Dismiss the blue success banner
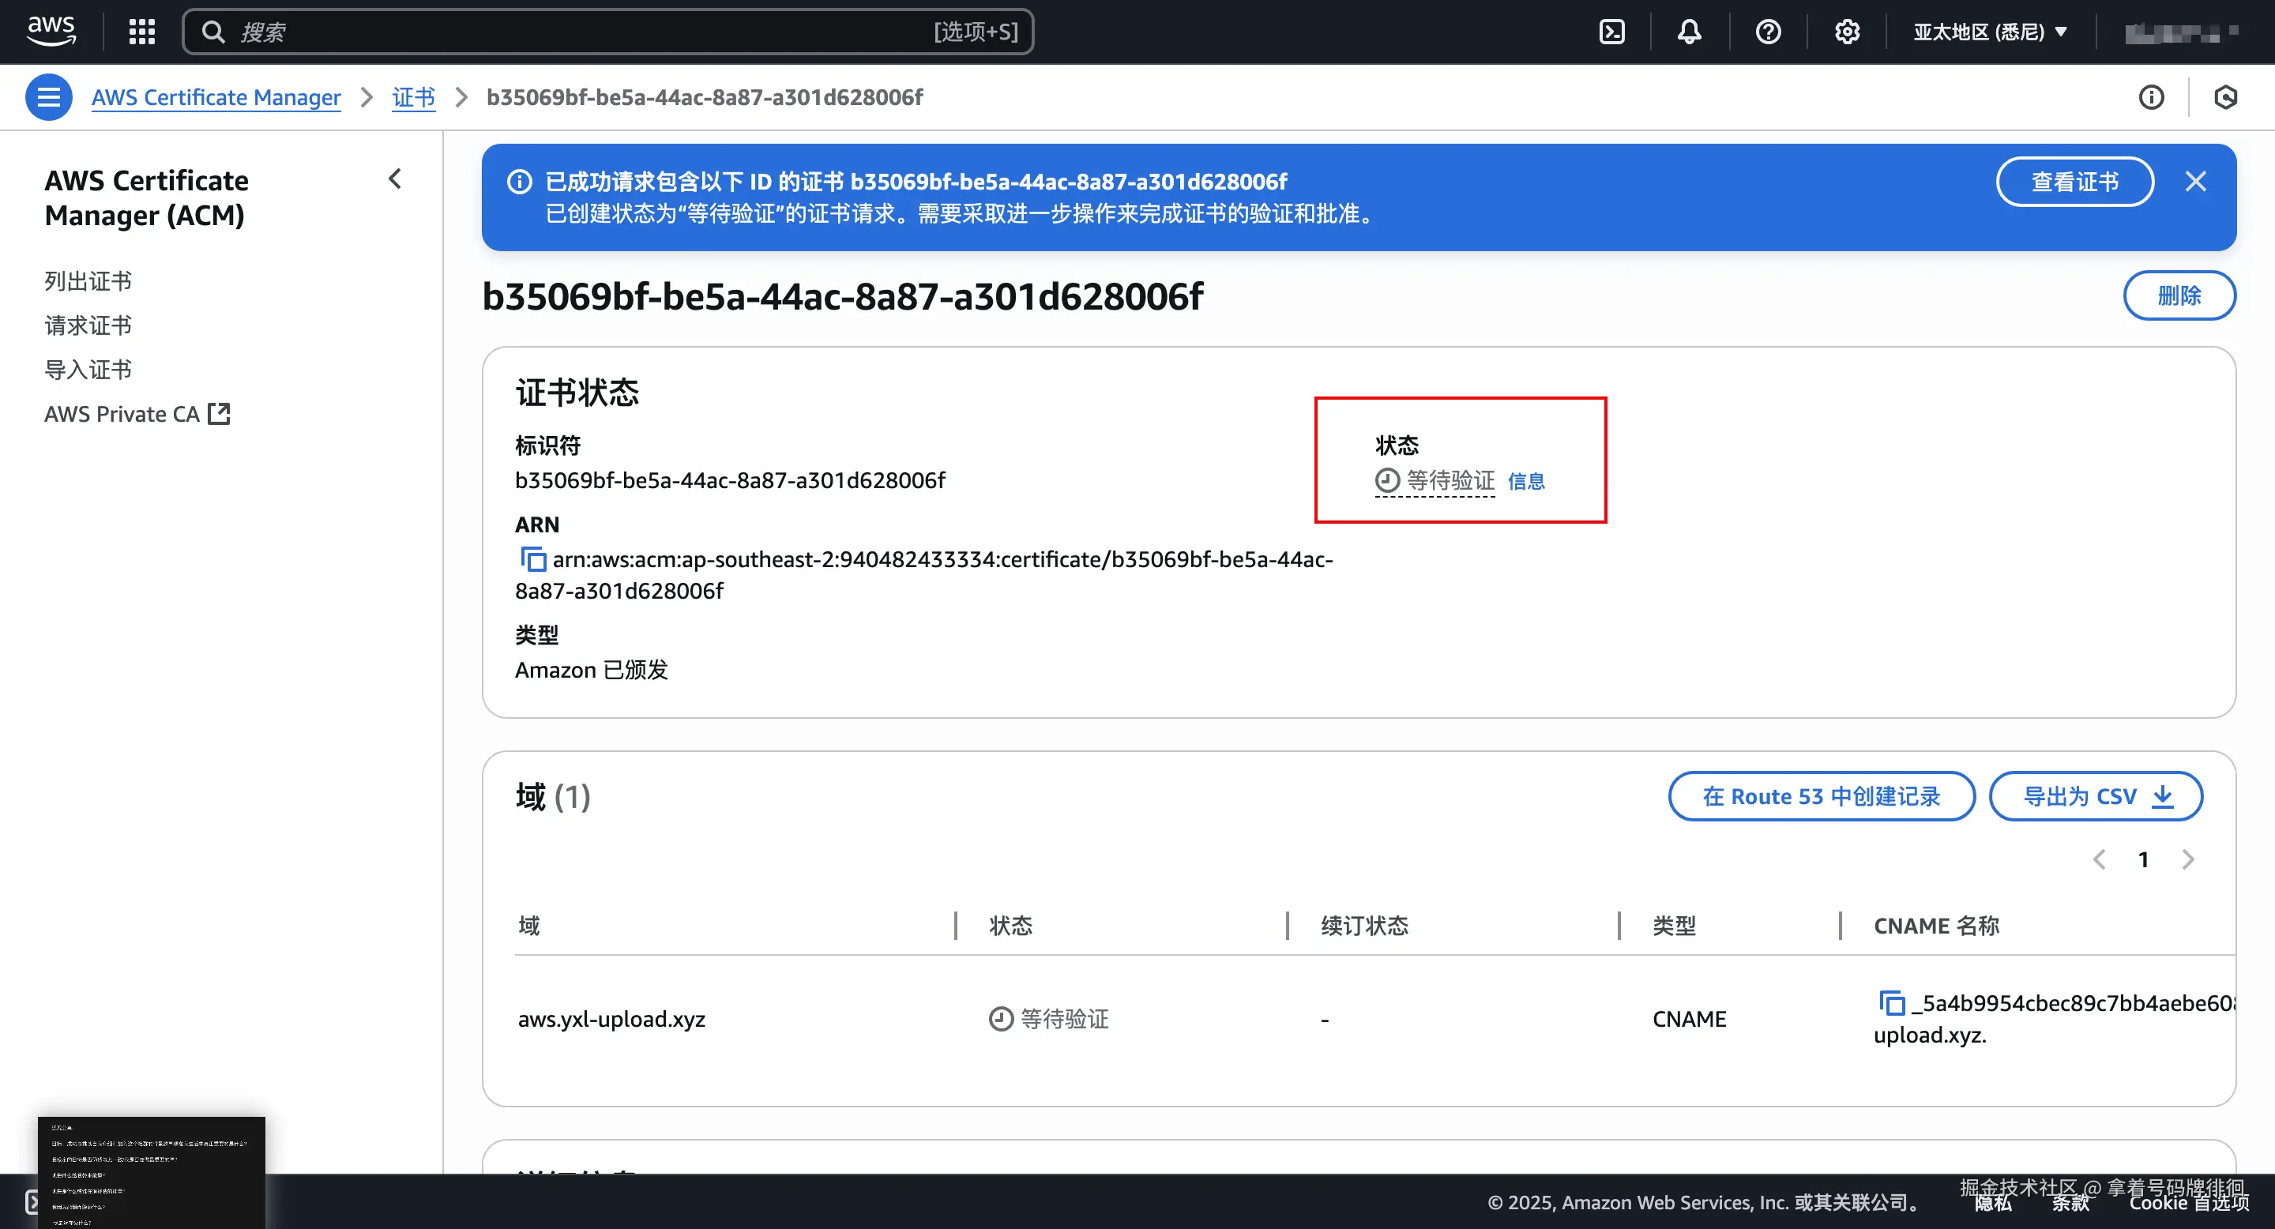Screen dimensions: 2275x1229 (x=2195, y=182)
